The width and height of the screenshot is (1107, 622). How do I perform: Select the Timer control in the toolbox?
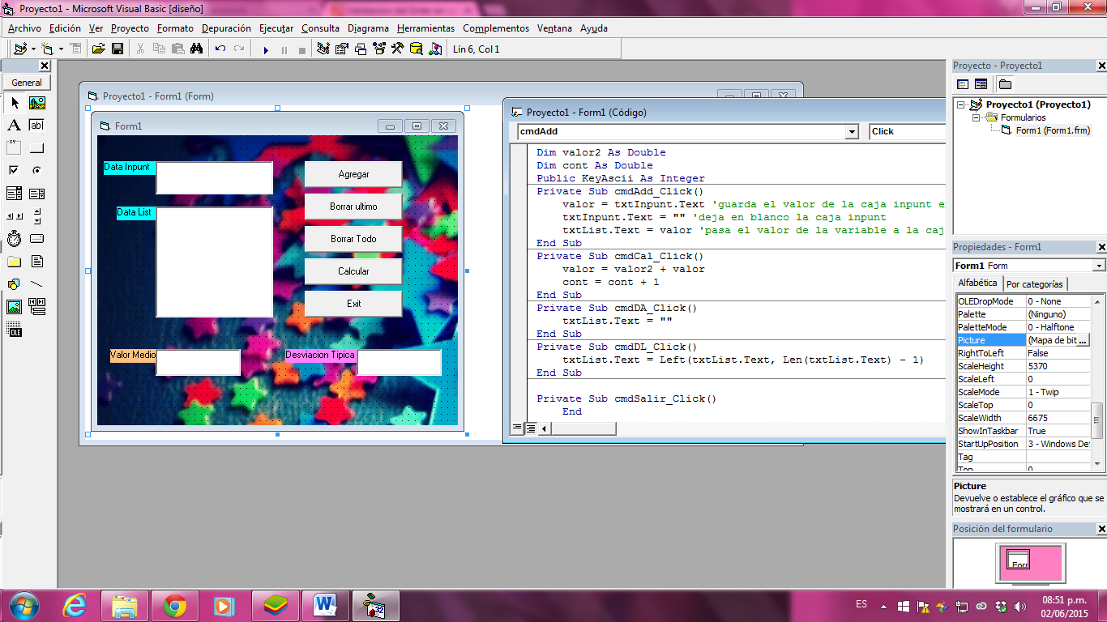click(x=13, y=239)
